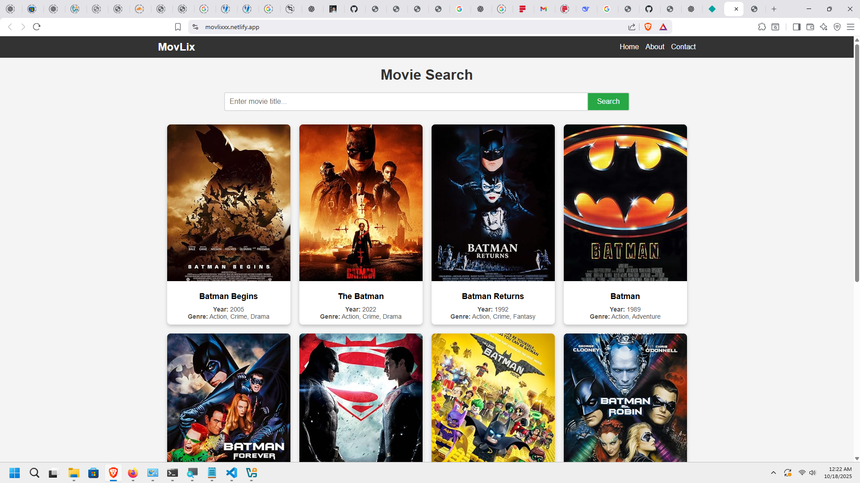Select the "The Batman" title text

point(361,296)
